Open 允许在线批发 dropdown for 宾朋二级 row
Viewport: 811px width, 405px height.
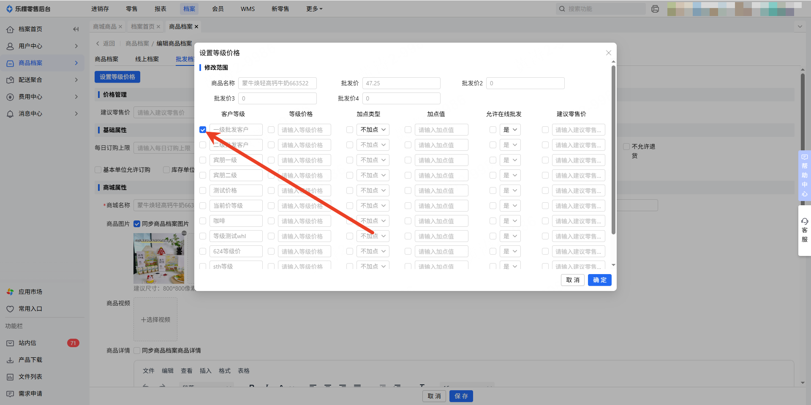coord(510,175)
